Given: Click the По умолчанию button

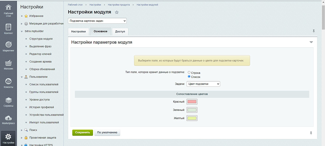Looking at the screenshot, I should click(x=107, y=132).
